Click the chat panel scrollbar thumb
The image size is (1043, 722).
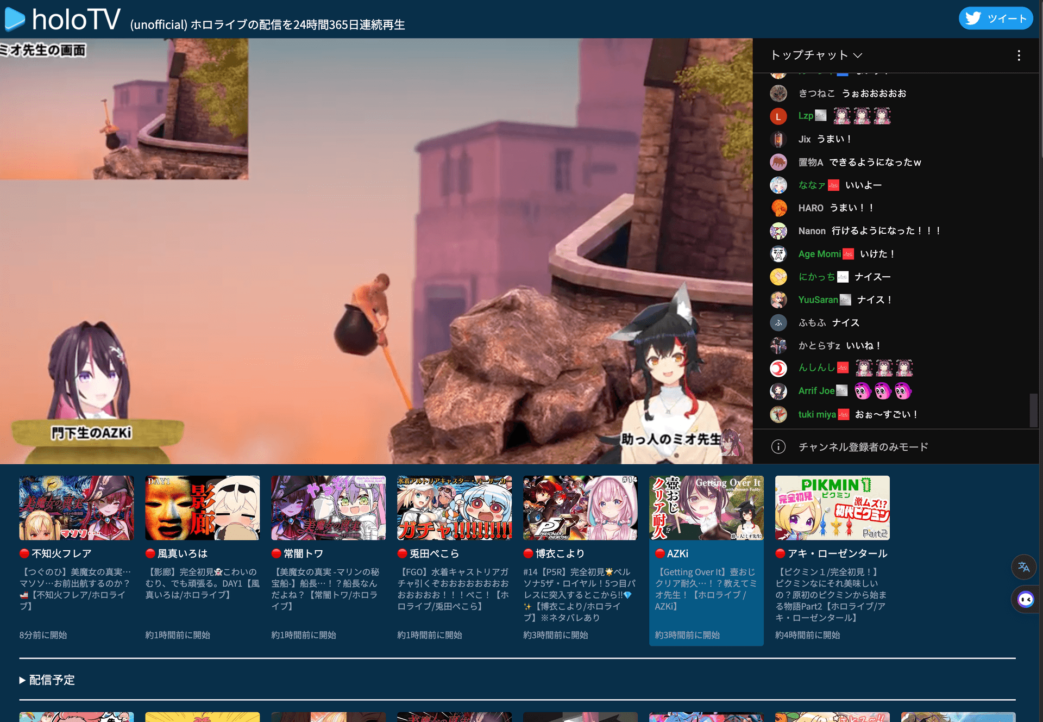1033,410
